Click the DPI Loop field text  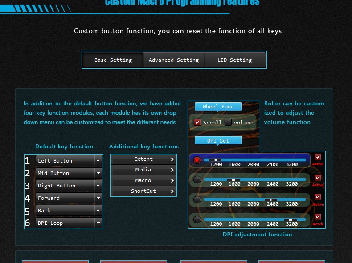pos(50,223)
